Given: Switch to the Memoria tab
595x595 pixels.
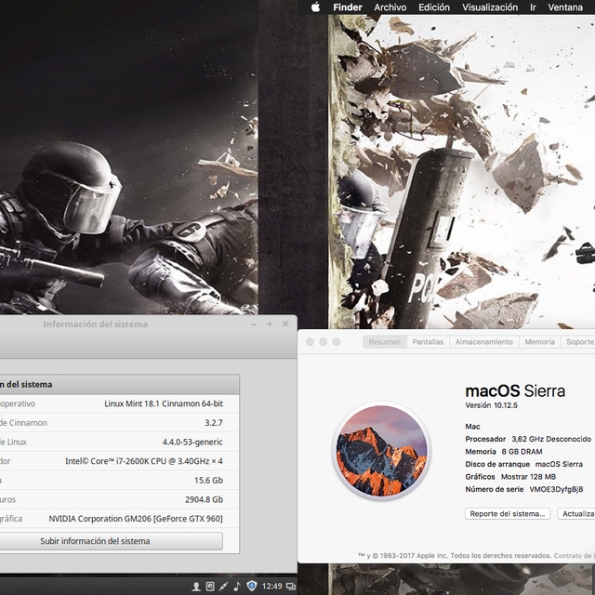Looking at the screenshot, I should (540, 342).
